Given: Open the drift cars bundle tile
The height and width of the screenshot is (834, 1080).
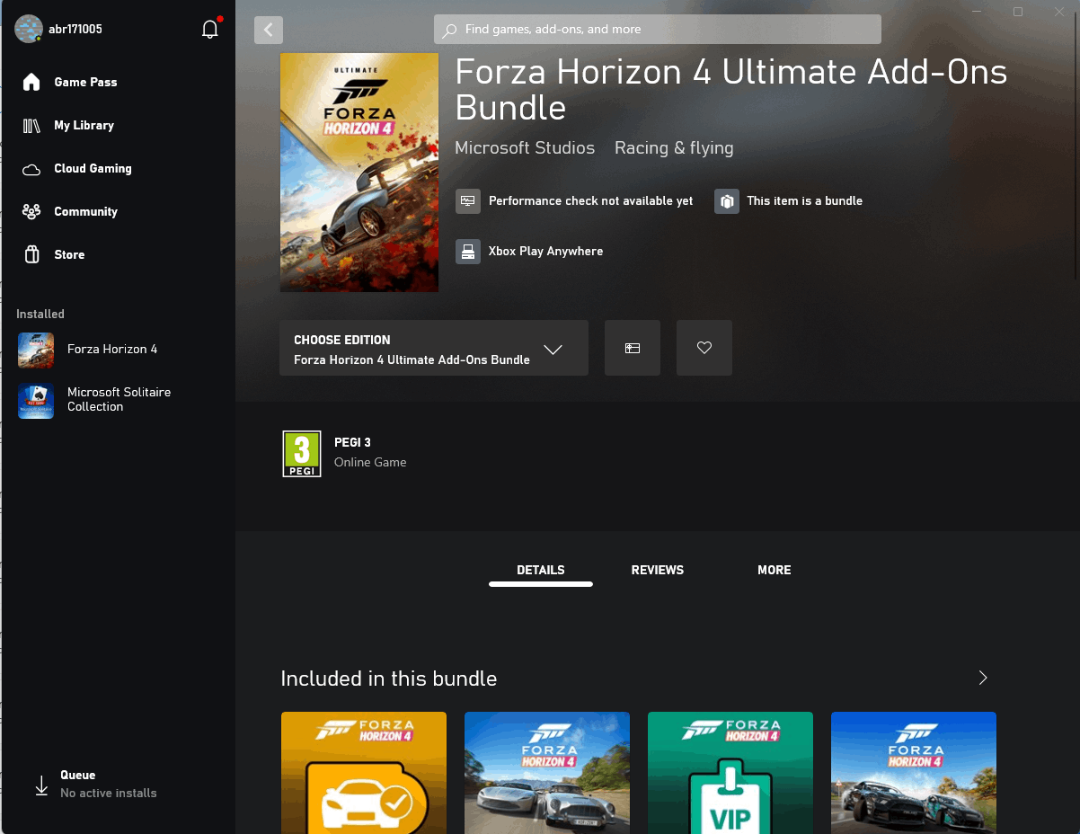Looking at the screenshot, I should [914, 773].
